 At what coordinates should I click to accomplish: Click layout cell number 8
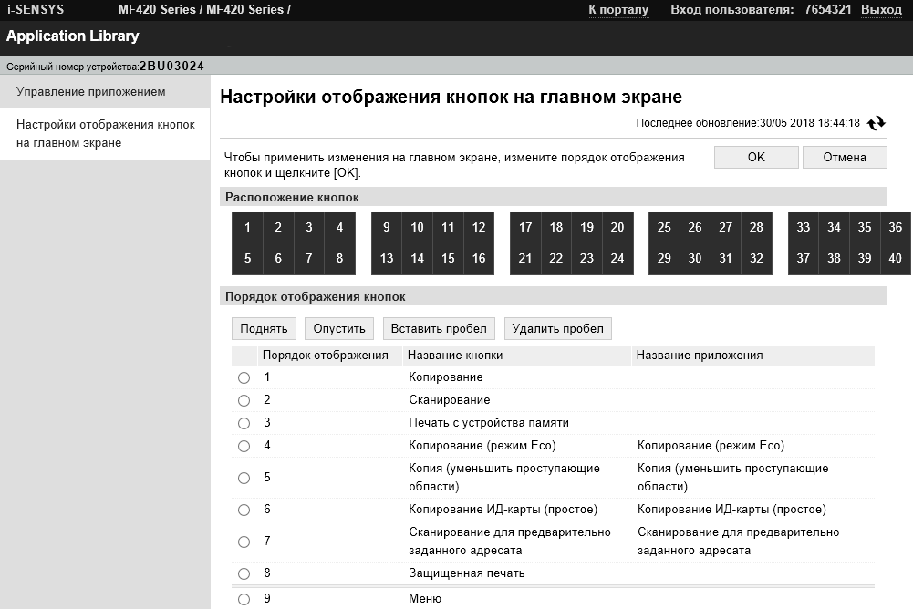(x=339, y=259)
